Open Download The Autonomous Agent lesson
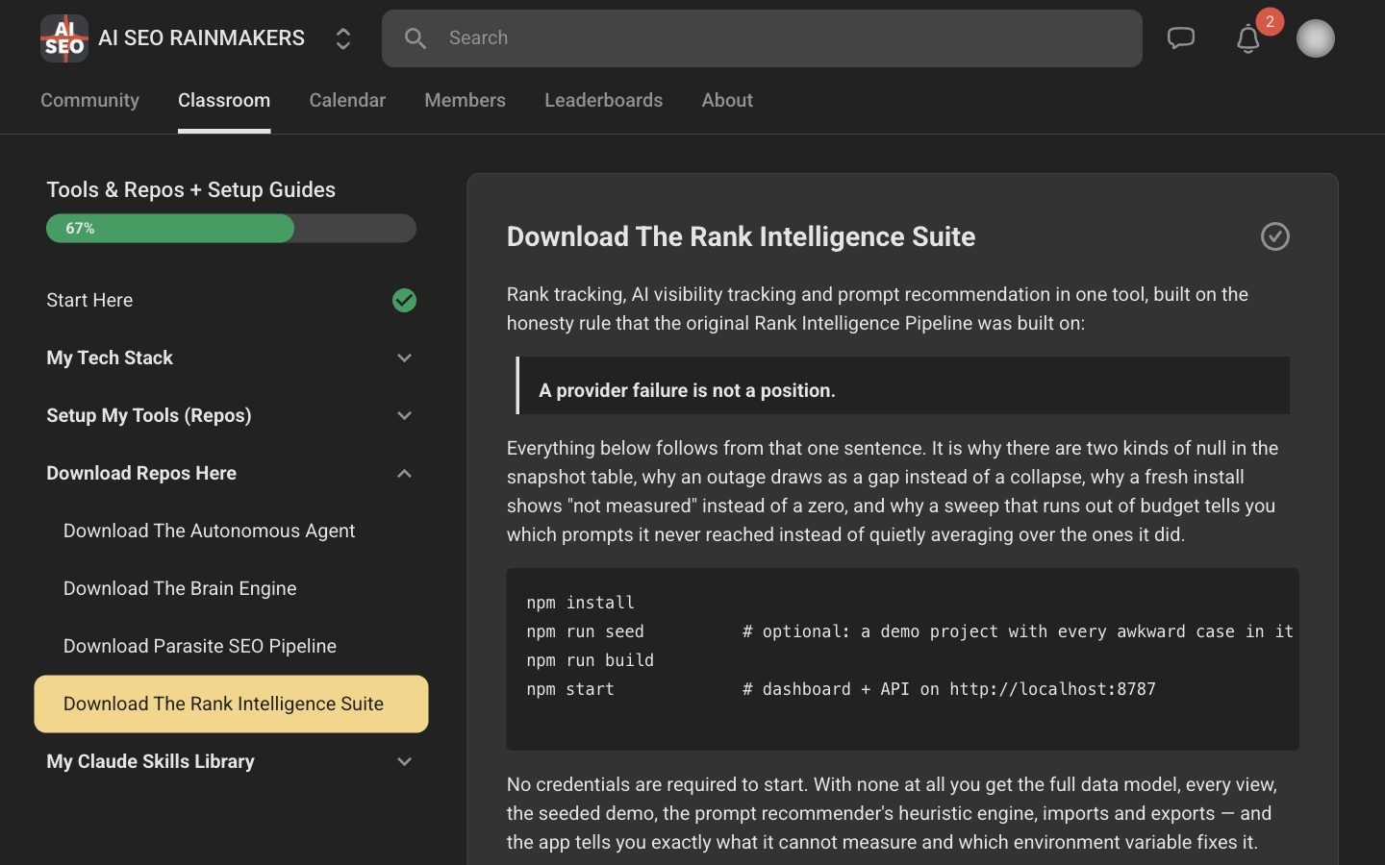 (231, 531)
